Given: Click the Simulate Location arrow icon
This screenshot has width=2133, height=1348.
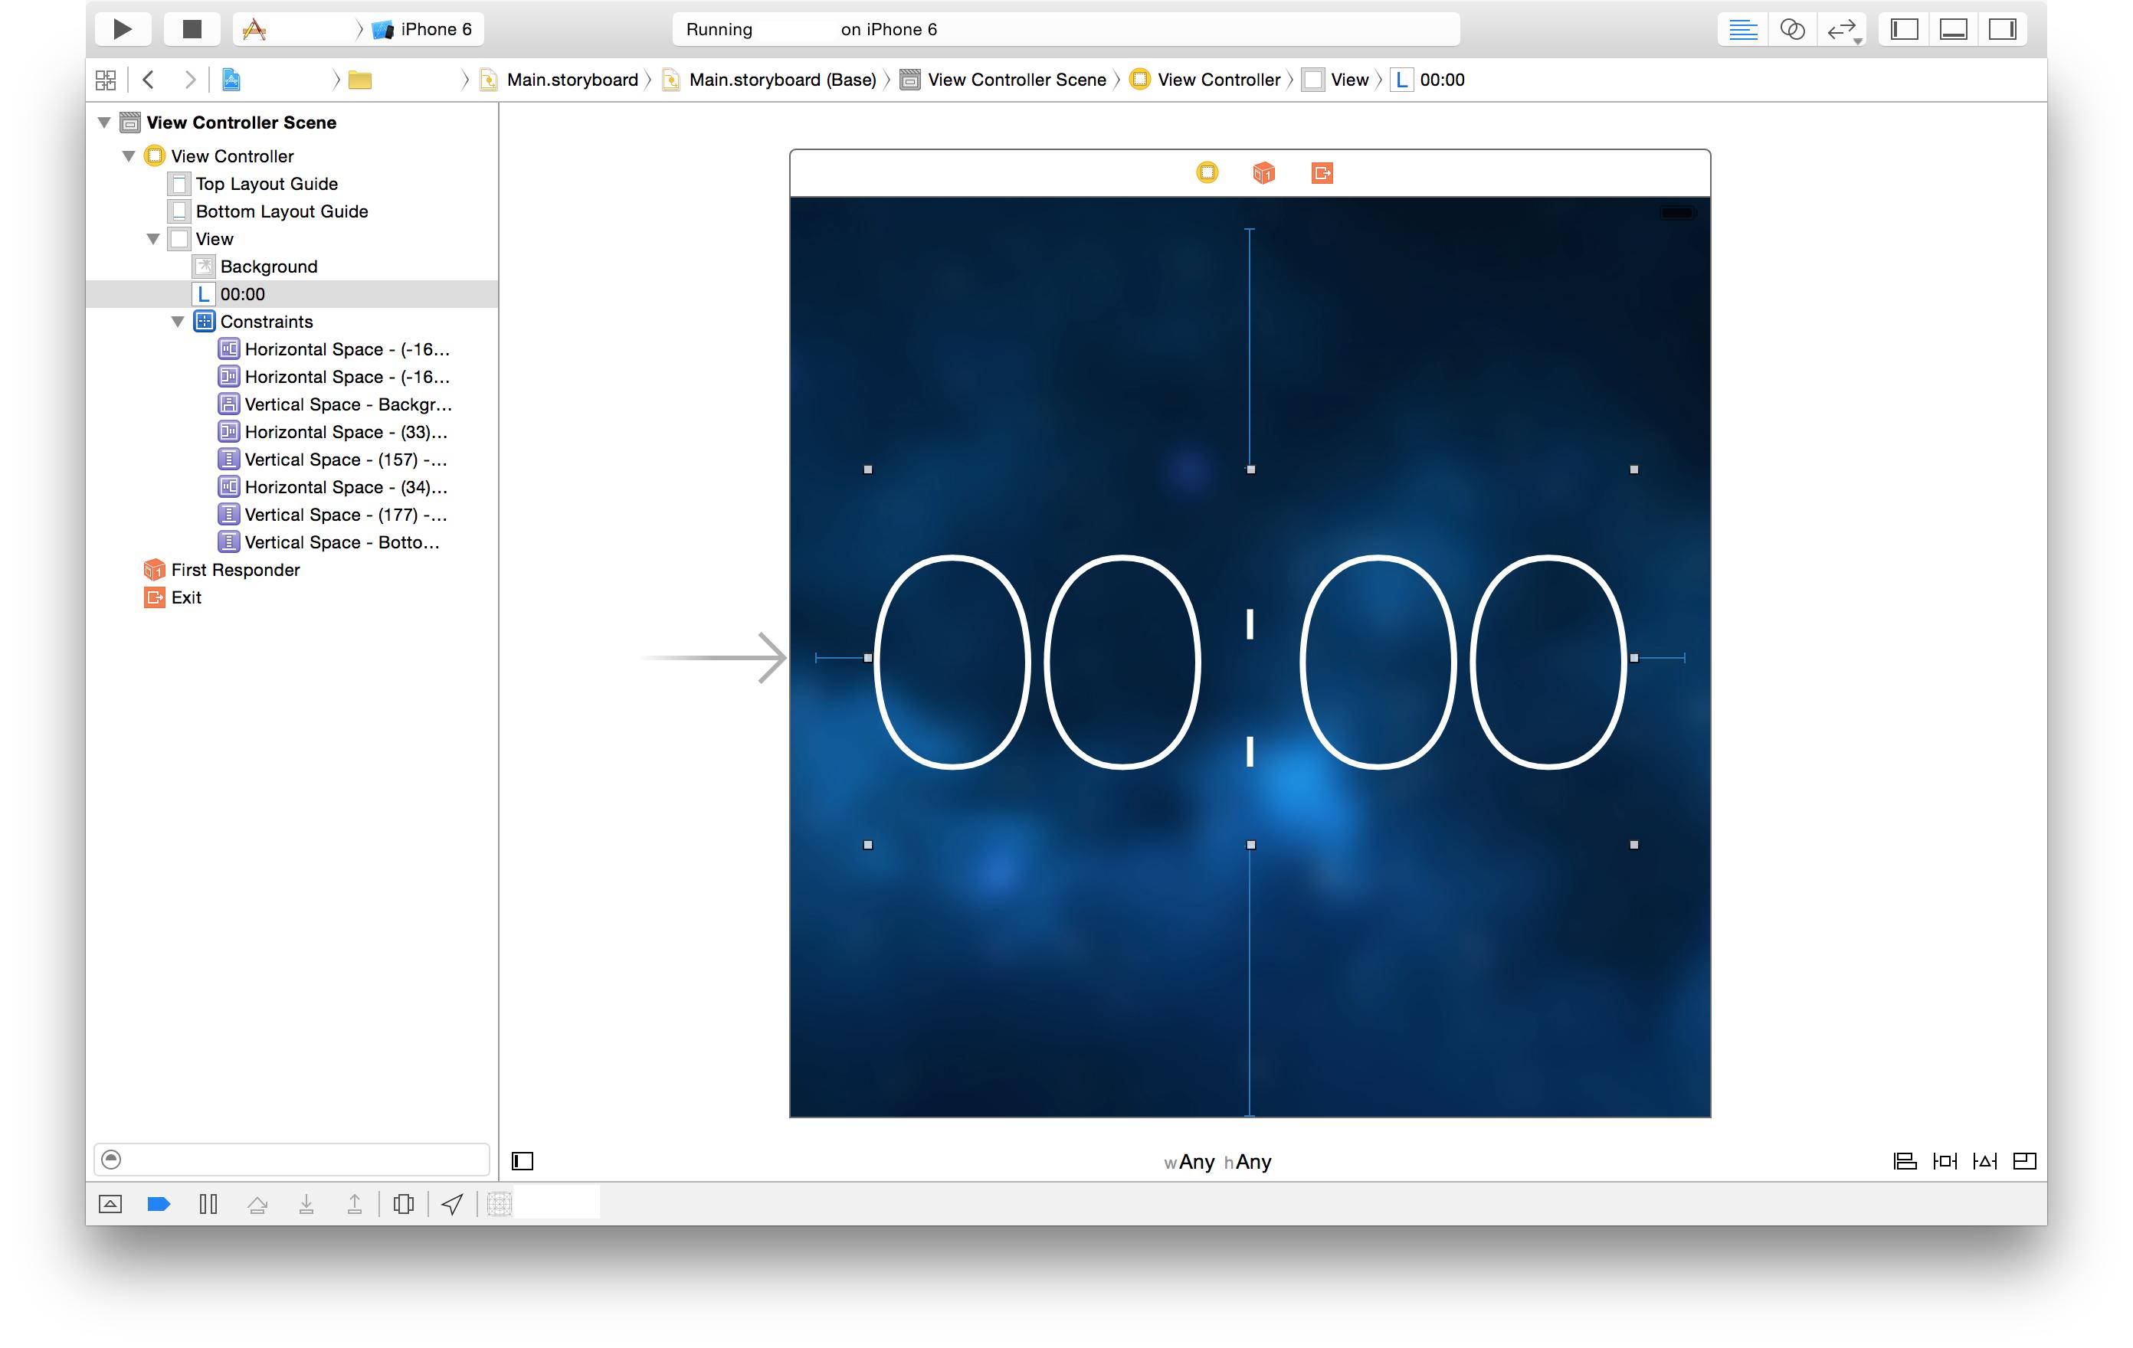Looking at the screenshot, I should [x=452, y=1204].
